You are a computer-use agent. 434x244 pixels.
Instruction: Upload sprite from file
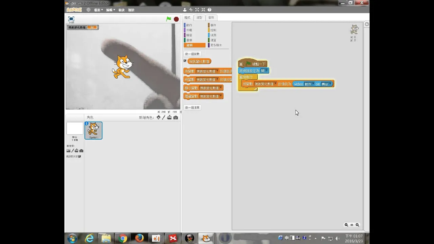169,117
